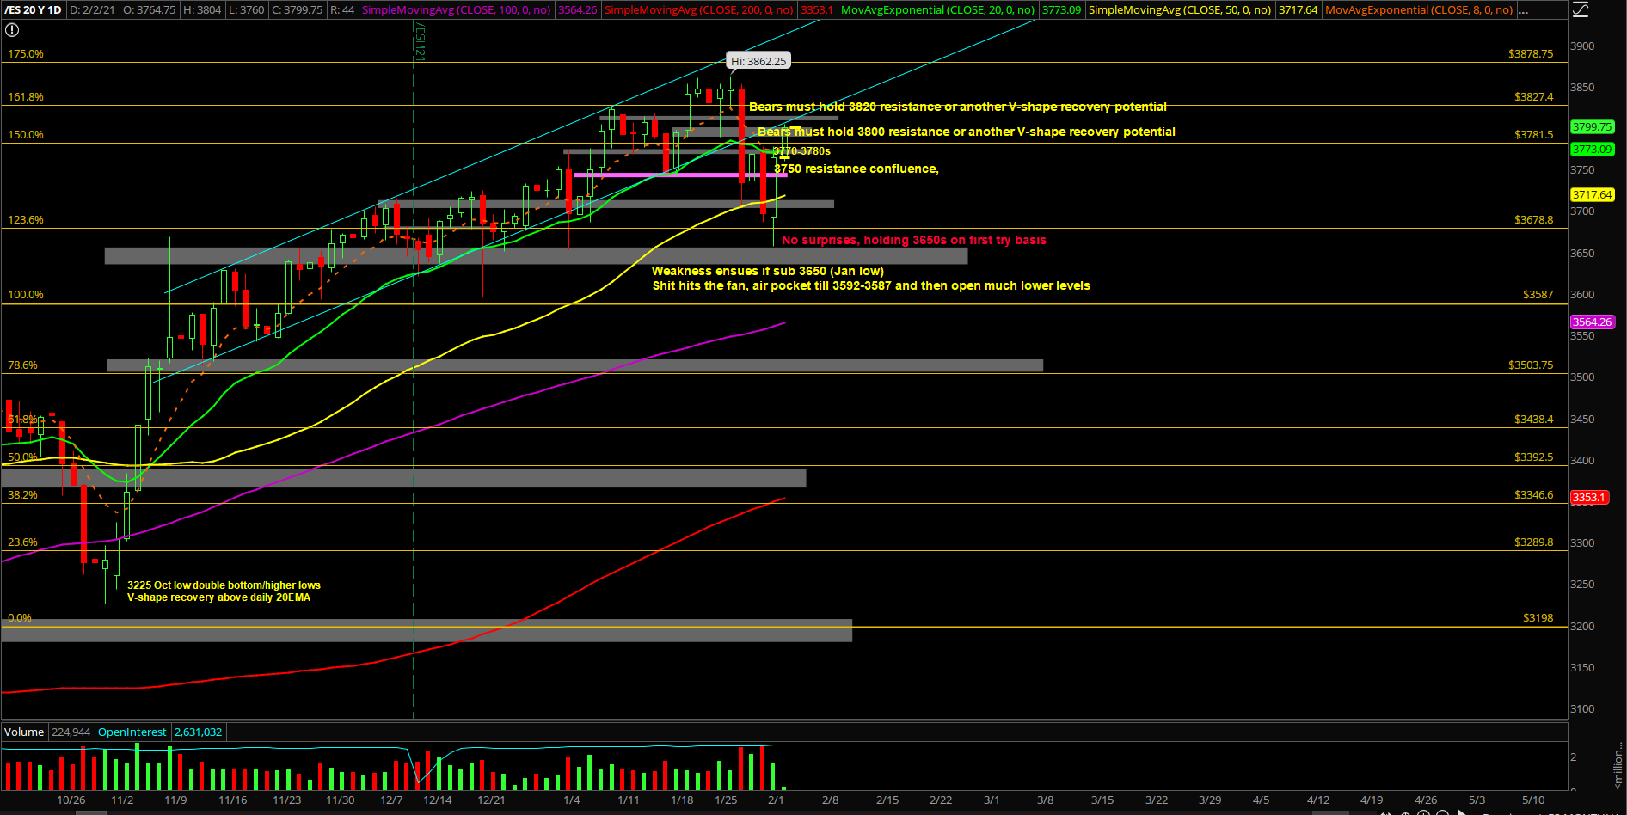
Task: Click the green 3799.75 last price bubble
Action: pos(1592,127)
